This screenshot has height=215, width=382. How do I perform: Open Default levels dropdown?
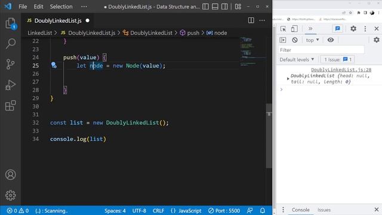coord(297,60)
